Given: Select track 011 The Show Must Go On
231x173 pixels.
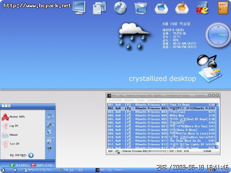Looking at the screenshot, I should [161, 141].
